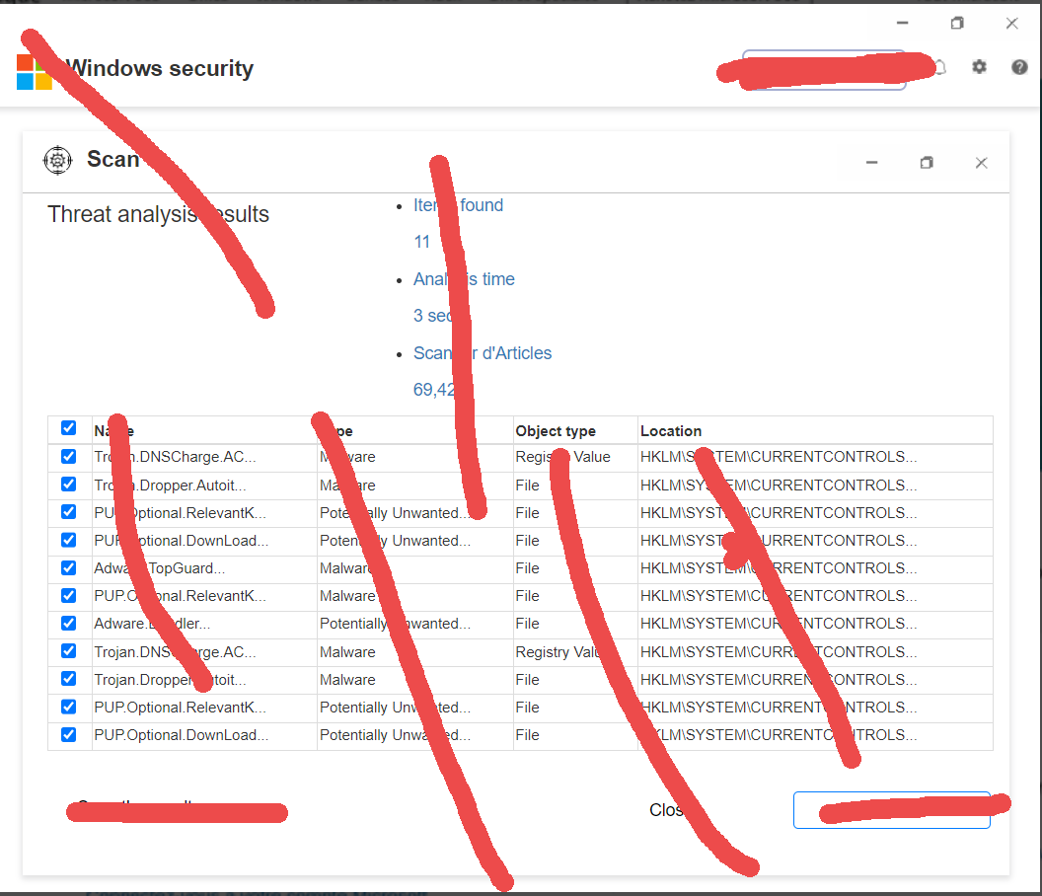Minimize the Windows security window

coord(903,24)
